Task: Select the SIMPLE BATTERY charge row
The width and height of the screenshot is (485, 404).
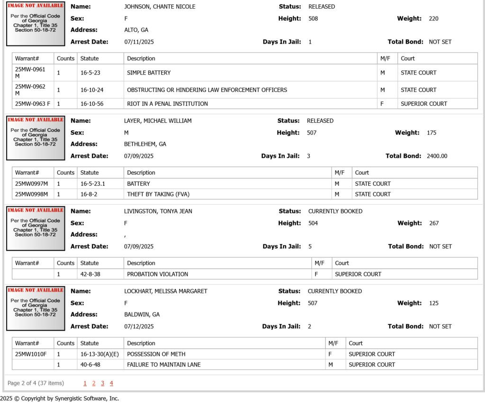Action: click(x=245, y=73)
